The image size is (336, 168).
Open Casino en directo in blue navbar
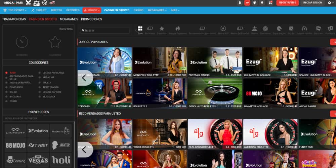117,10
